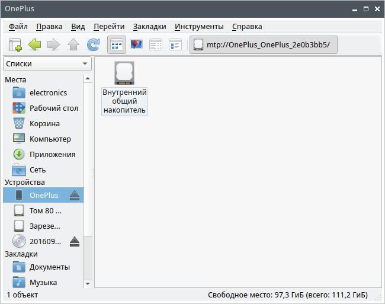Minimize the OnePlus window
385x304 pixels.
(355, 9)
